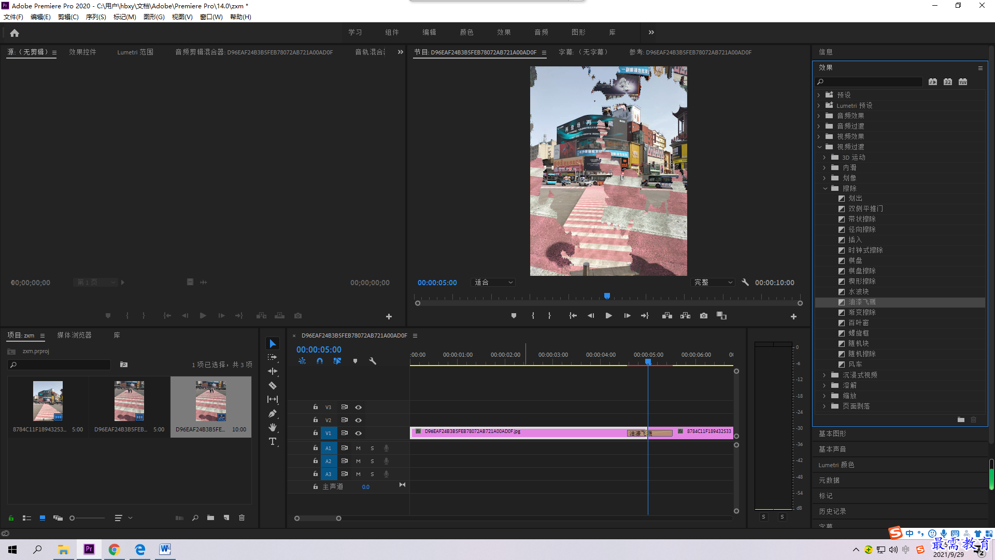The height and width of the screenshot is (560, 995).
Task: Open timeline display settings wrench
Action: (x=372, y=361)
